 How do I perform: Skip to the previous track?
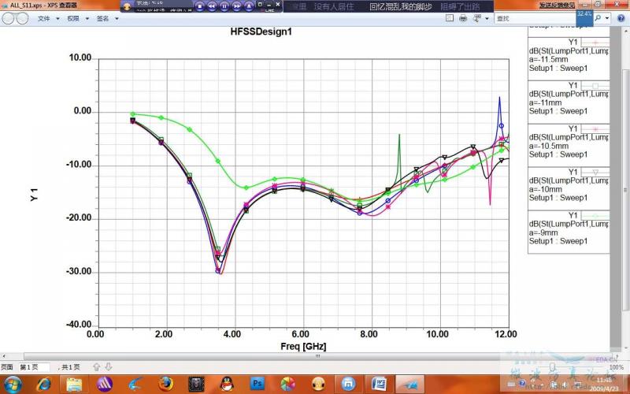pyautogui.click(x=212, y=6)
